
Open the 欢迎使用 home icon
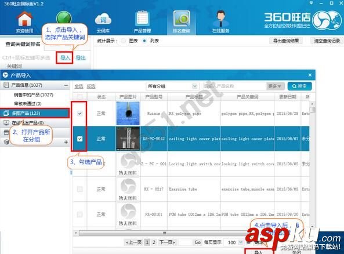coord(25,22)
